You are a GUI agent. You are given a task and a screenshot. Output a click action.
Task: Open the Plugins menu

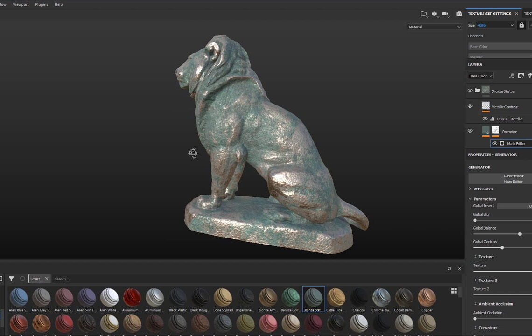(42, 4)
